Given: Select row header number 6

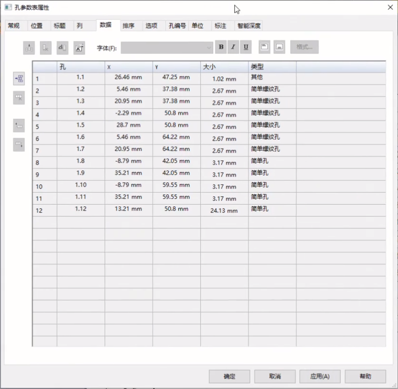Looking at the screenshot, I should tap(45, 139).
